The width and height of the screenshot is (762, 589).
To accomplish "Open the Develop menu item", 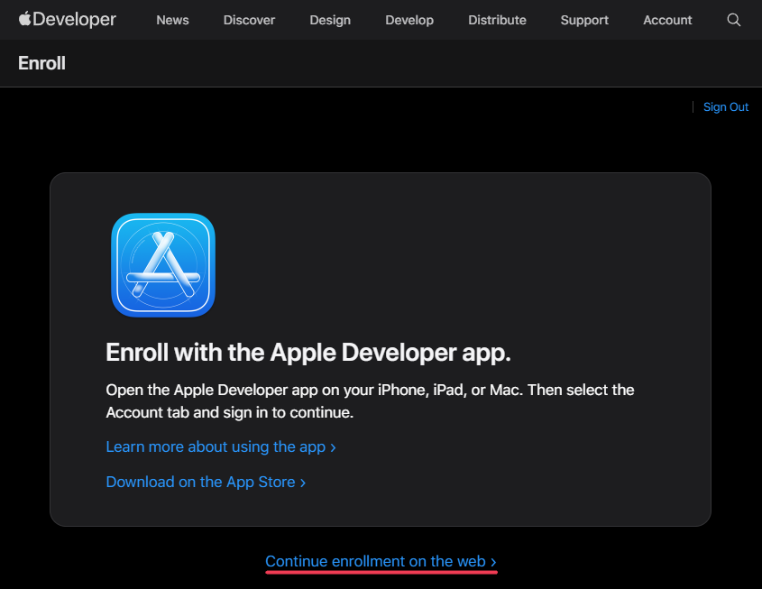I will point(409,19).
